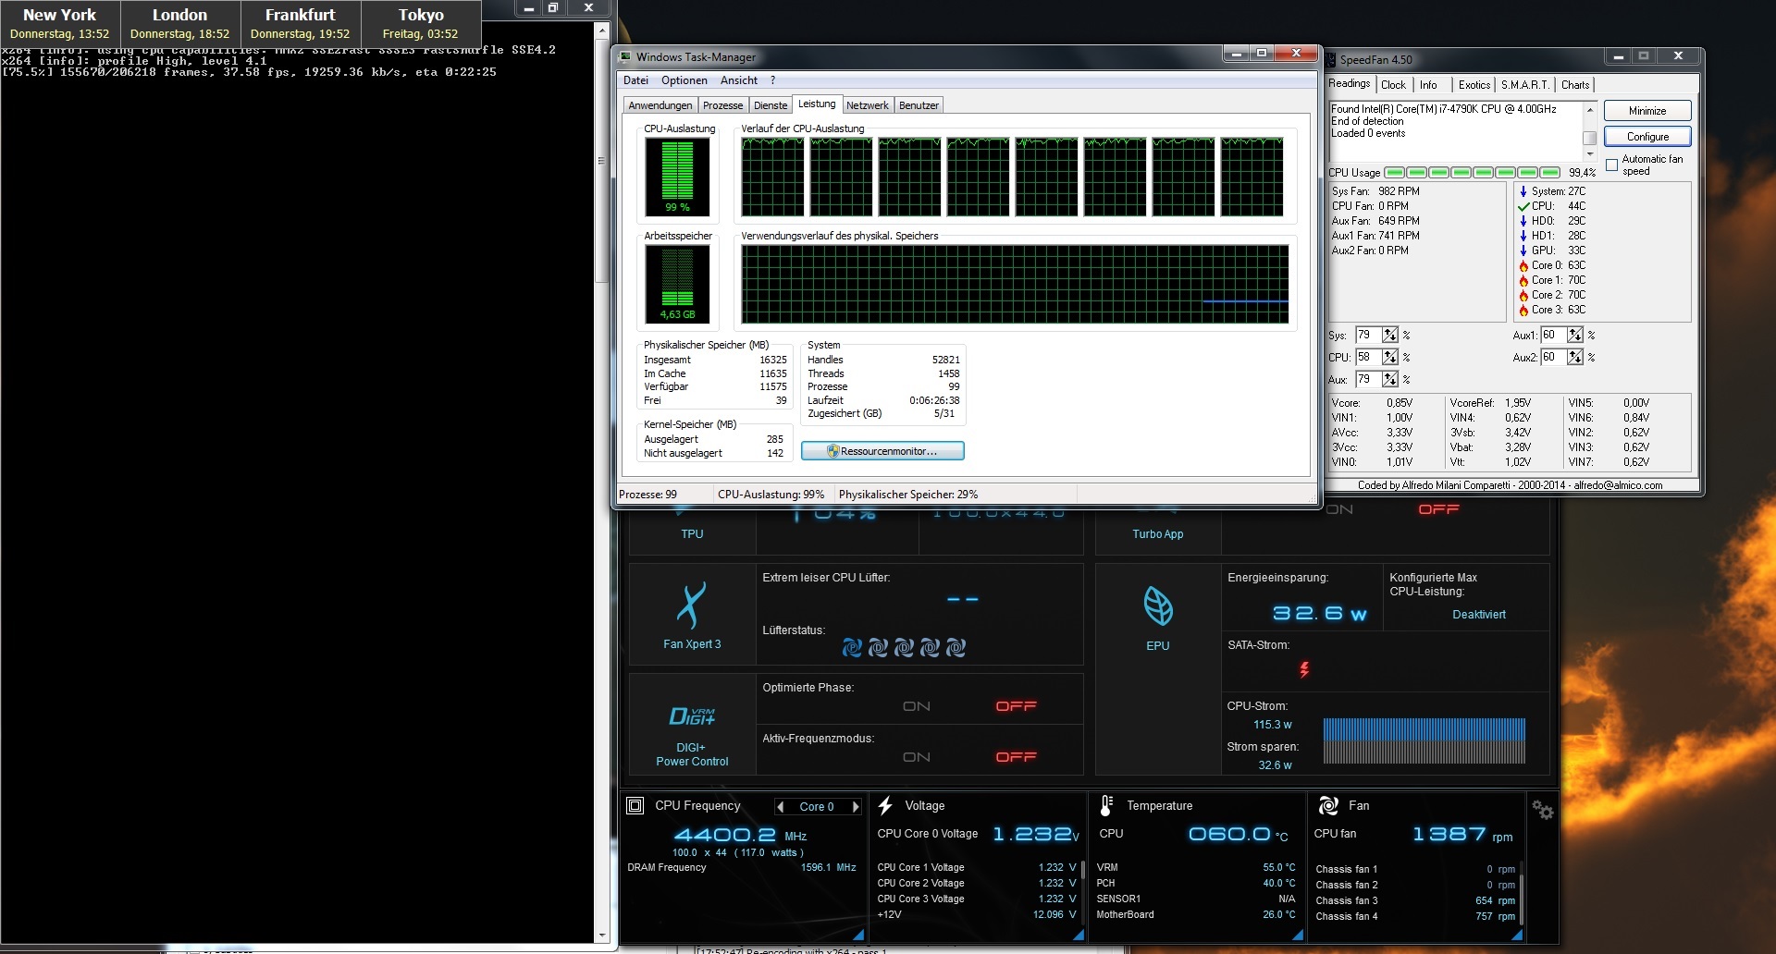Click the Minimize button in SpeedFan panel
This screenshot has width=1776, height=954.
pyautogui.click(x=1647, y=111)
